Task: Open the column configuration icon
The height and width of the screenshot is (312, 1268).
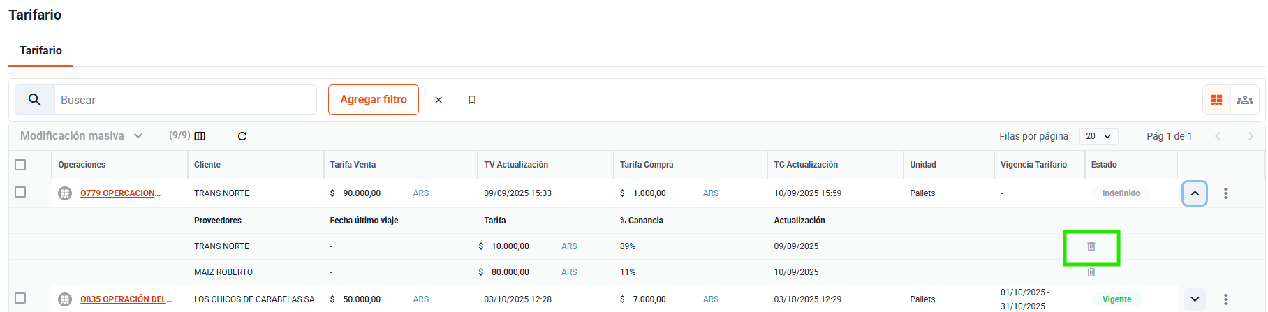Action: [x=200, y=136]
